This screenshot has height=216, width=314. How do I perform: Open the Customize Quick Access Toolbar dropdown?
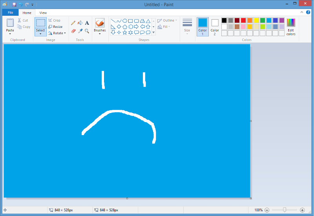tap(32, 5)
